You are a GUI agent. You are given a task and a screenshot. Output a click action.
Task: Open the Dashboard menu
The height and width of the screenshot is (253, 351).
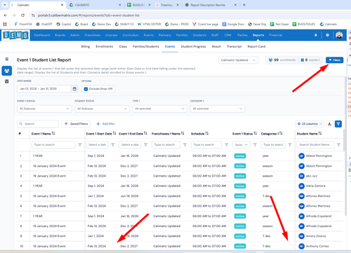(x=41, y=35)
